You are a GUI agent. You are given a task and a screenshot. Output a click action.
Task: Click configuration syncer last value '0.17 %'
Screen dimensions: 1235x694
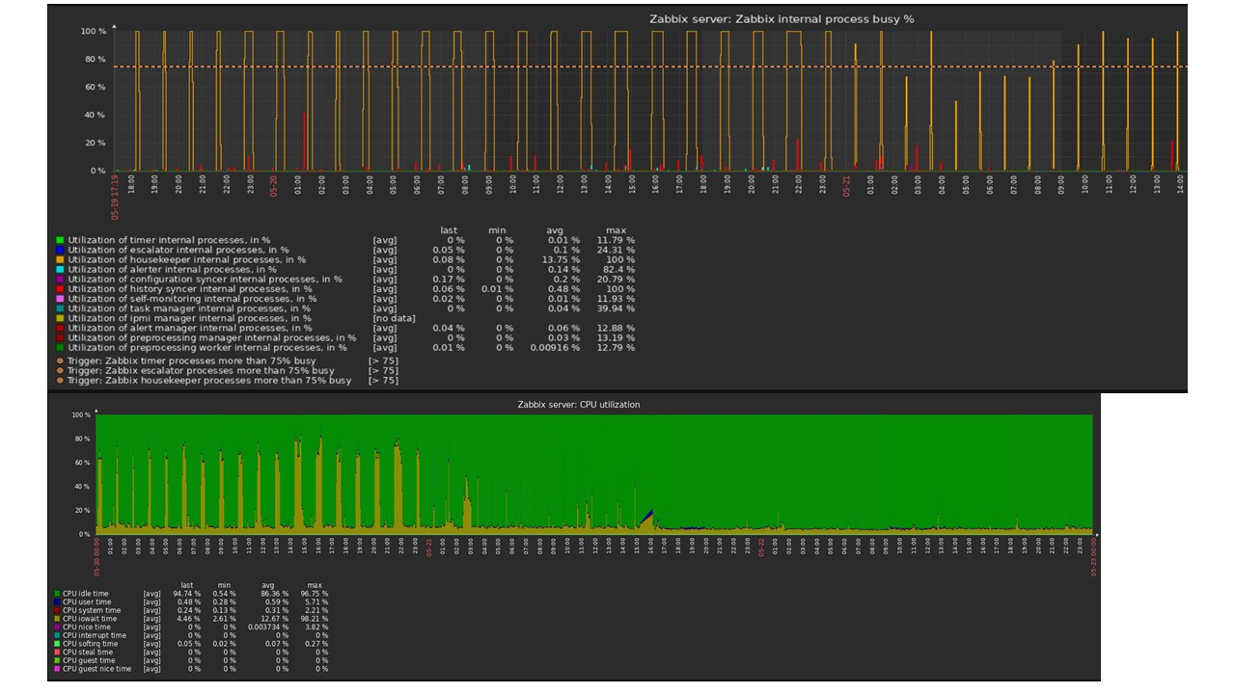coord(448,279)
